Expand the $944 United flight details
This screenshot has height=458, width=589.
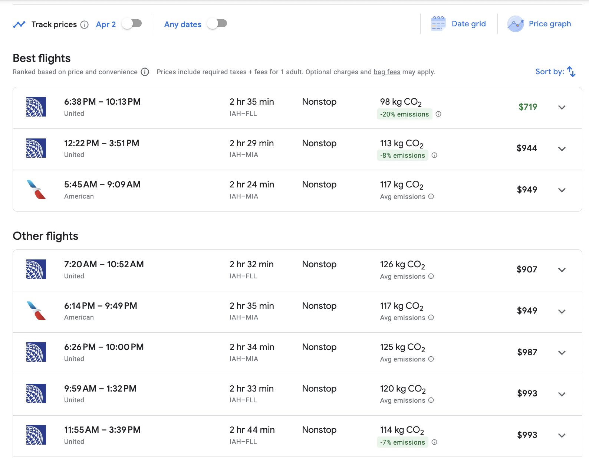562,149
